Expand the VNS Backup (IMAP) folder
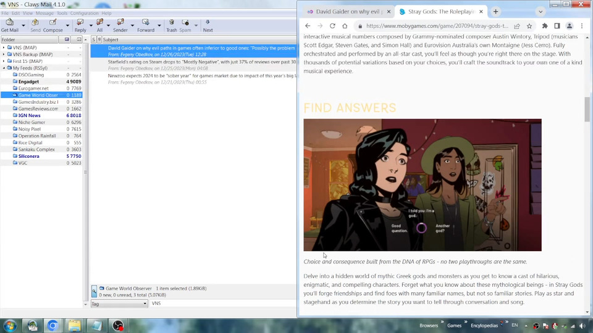Image resolution: width=593 pixels, height=333 pixels. (x=4, y=54)
